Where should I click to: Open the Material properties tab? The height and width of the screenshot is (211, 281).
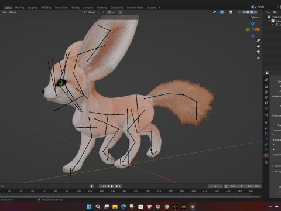click(x=266, y=155)
